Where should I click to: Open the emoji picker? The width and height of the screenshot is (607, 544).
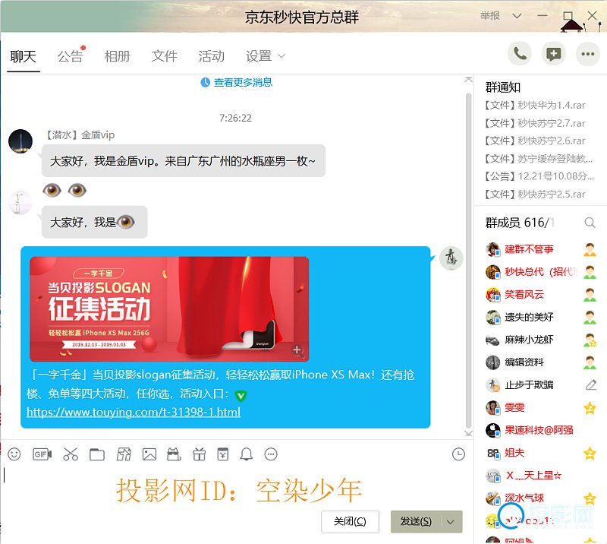(14, 454)
